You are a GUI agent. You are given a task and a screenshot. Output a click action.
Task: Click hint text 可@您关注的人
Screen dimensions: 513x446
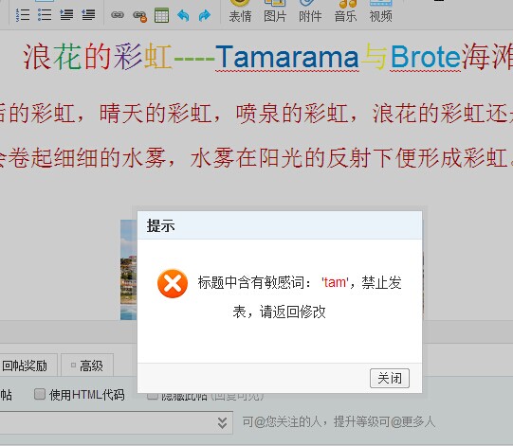[339, 421]
